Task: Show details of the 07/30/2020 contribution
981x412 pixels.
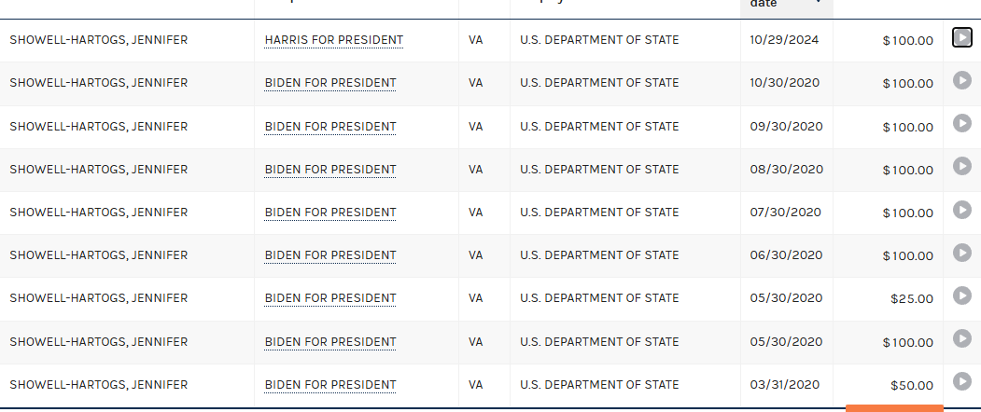Action: (961, 210)
